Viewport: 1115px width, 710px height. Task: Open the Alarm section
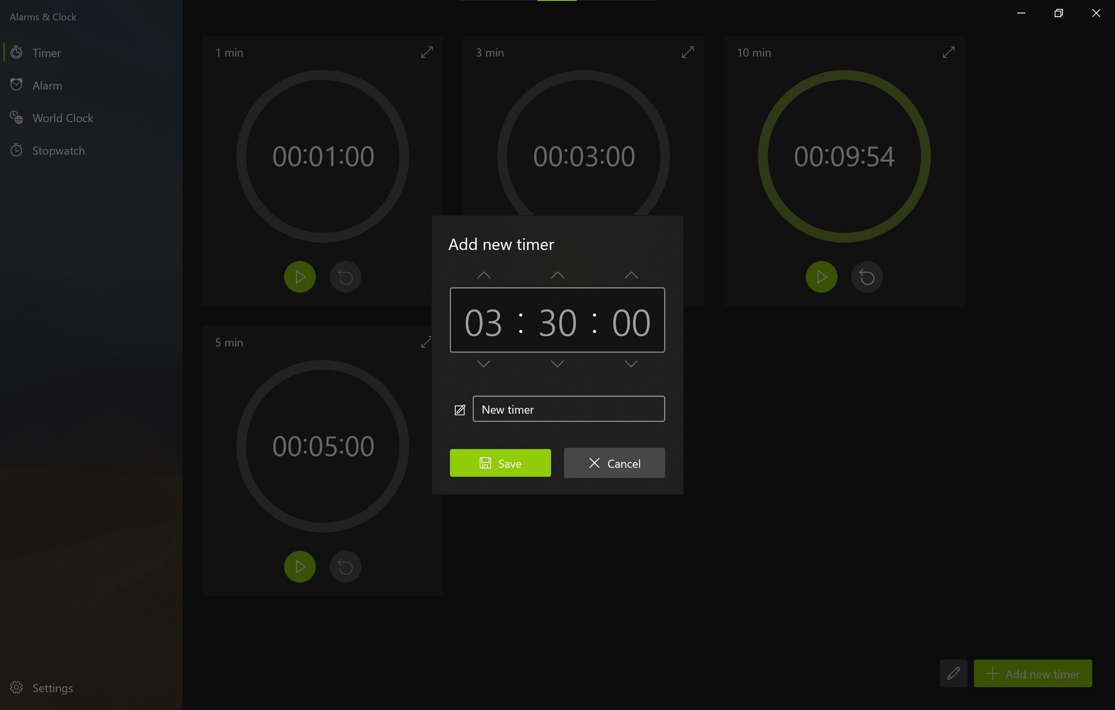click(47, 85)
